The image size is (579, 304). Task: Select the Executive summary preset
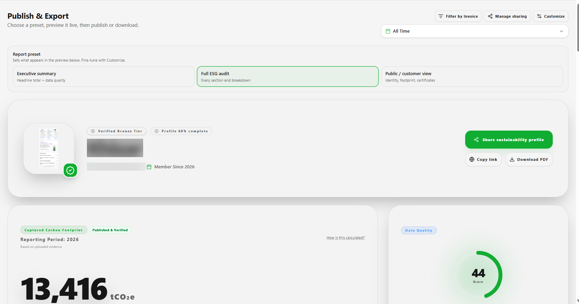coord(104,77)
